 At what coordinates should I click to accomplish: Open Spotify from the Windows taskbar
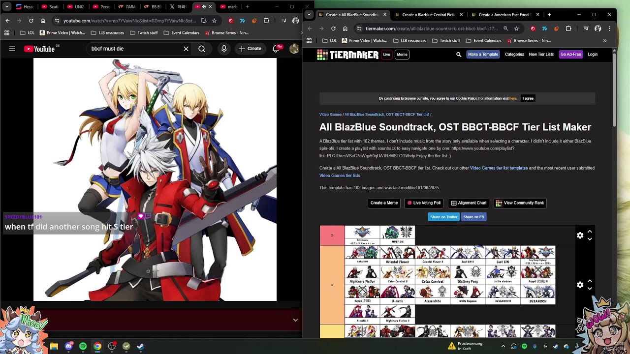pos(83,347)
